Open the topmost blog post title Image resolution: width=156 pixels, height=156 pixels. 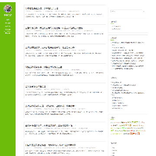click(42, 9)
